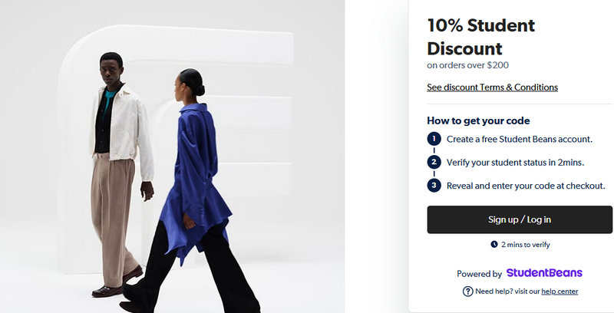Click the clock icon beside verify time
Screen dimensions: 614x313
click(x=494, y=245)
